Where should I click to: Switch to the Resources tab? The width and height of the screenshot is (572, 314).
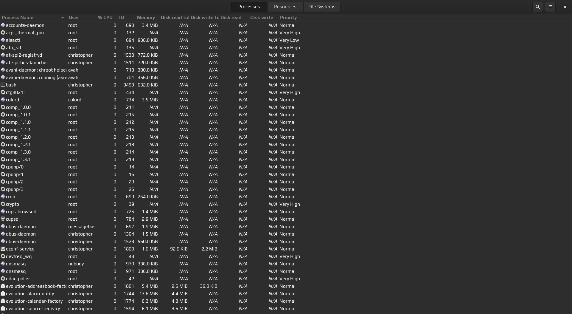tap(285, 7)
